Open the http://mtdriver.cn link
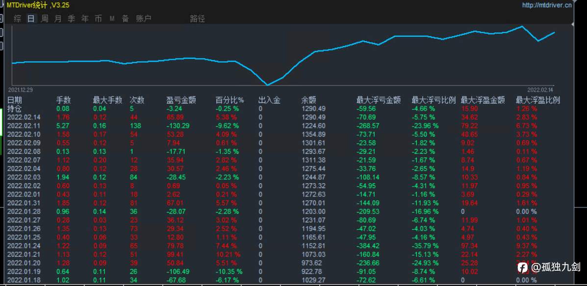The image size is (587, 286). [x=547, y=5]
